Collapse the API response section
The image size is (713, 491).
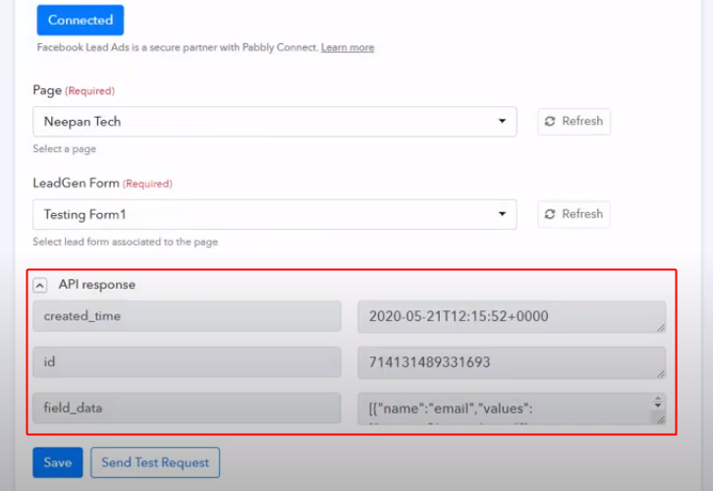[40, 285]
